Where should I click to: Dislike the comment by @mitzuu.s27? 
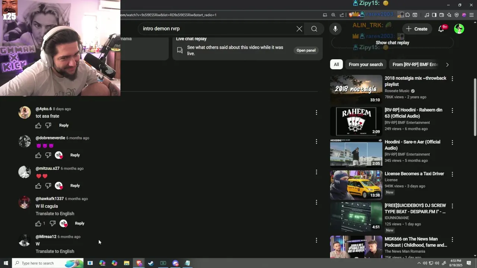point(48,186)
